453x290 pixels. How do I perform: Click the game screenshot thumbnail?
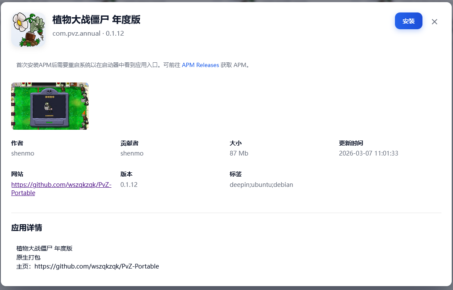[x=49, y=106]
